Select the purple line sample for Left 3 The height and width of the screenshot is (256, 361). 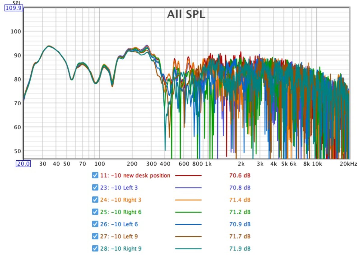click(188, 188)
